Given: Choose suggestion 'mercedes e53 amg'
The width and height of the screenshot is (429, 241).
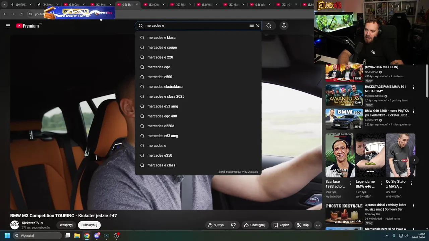Looking at the screenshot, I should click(x=198, y=106).
